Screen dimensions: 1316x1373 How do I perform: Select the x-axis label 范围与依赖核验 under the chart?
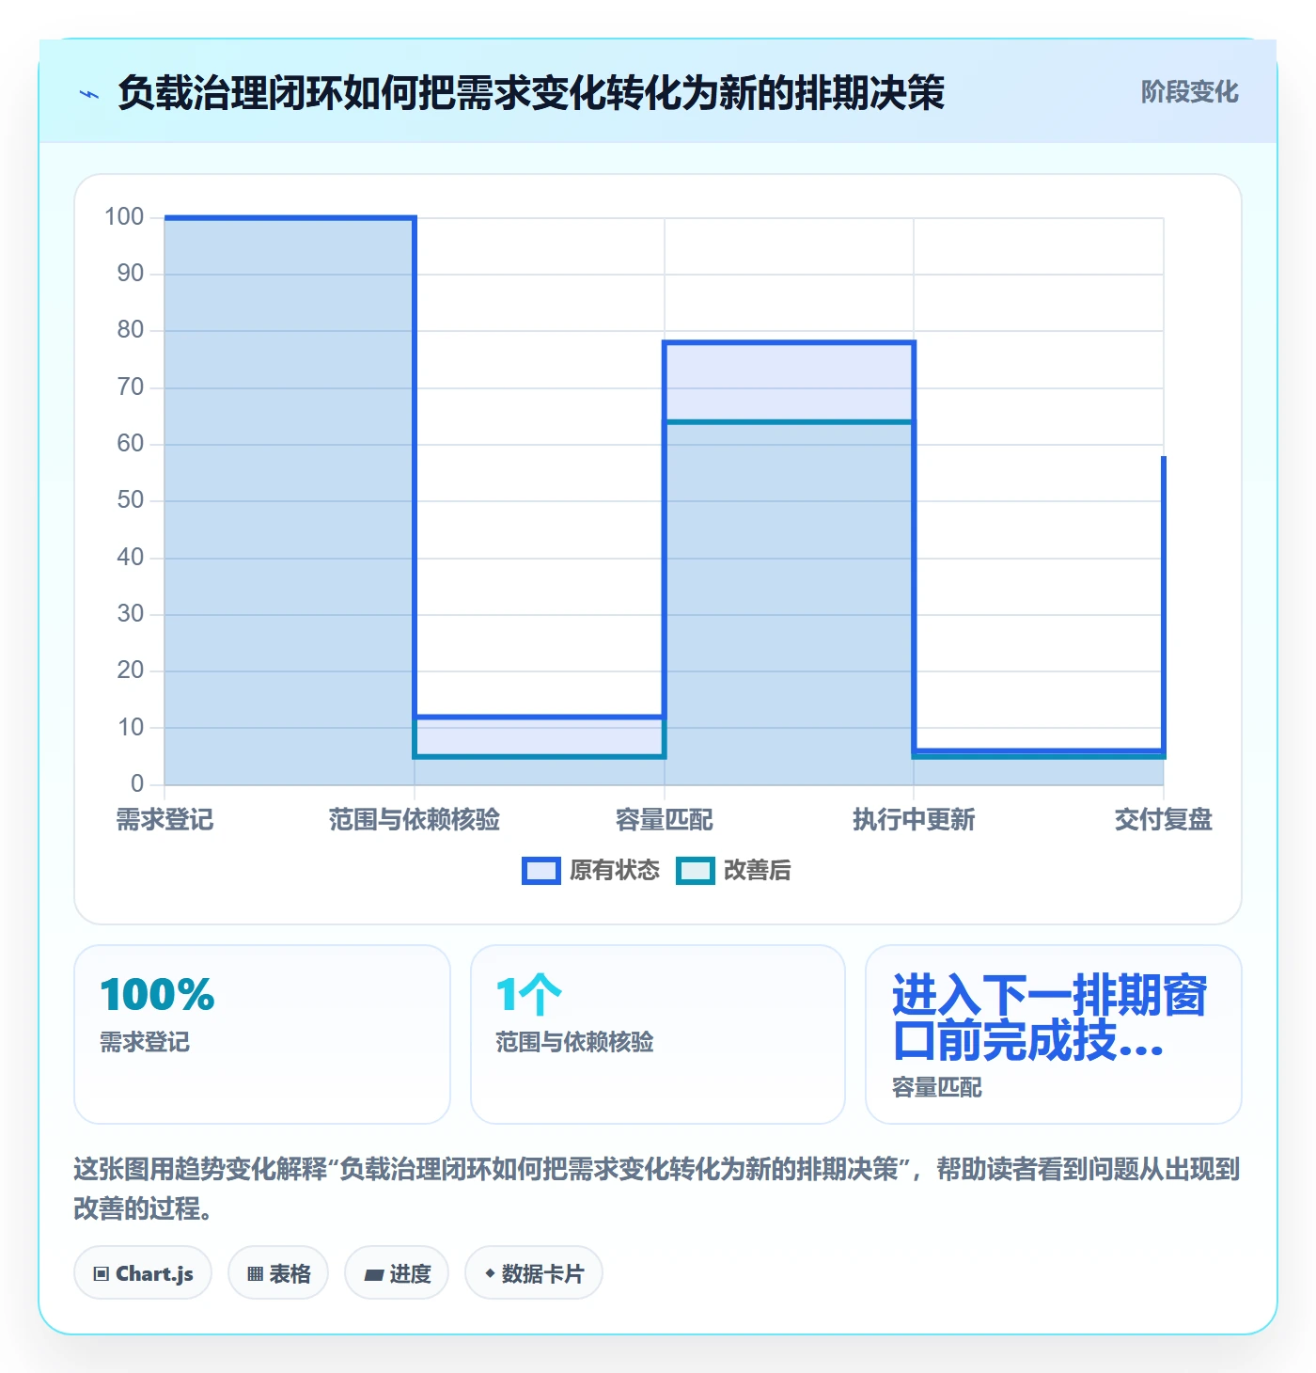415,820
